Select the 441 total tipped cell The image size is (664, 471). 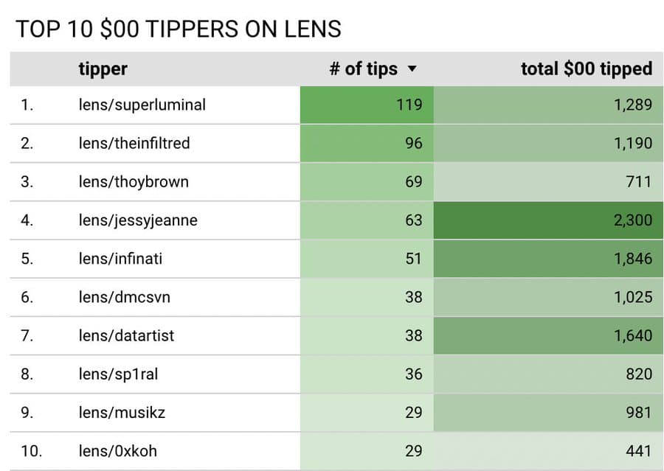click(x=548, y=450)
